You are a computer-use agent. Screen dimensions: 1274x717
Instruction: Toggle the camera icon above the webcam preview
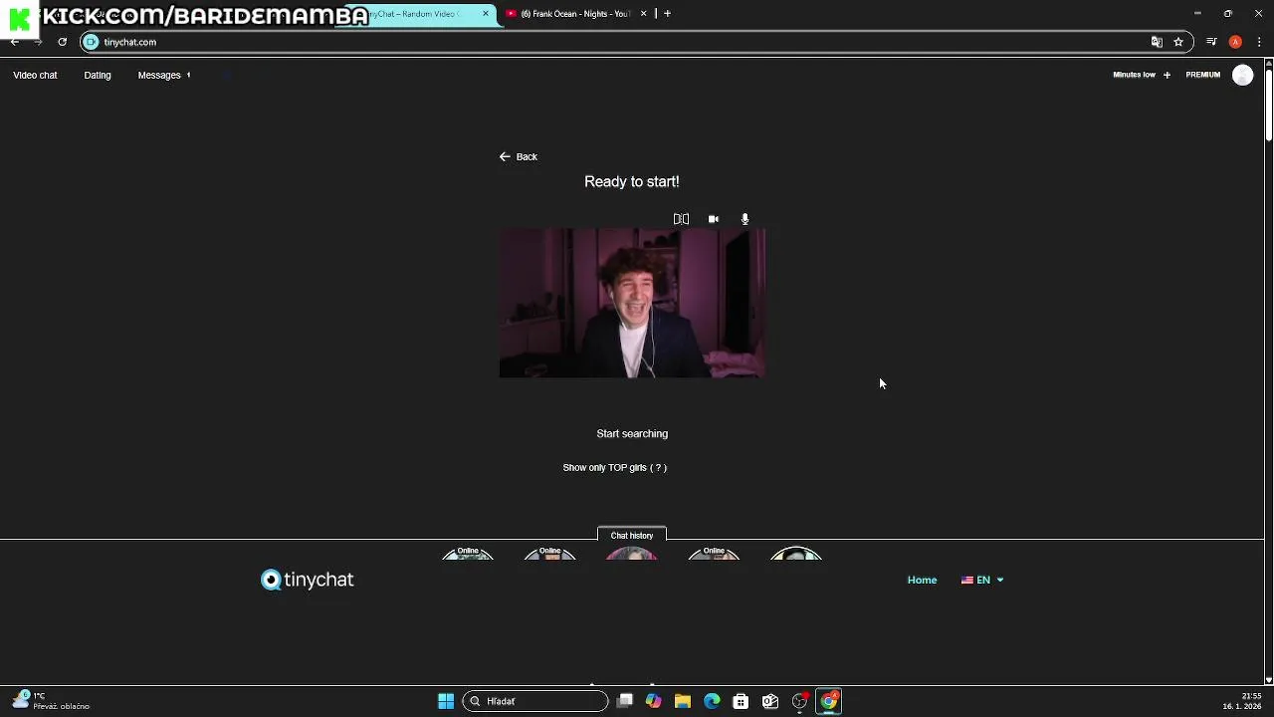point(714,219)
